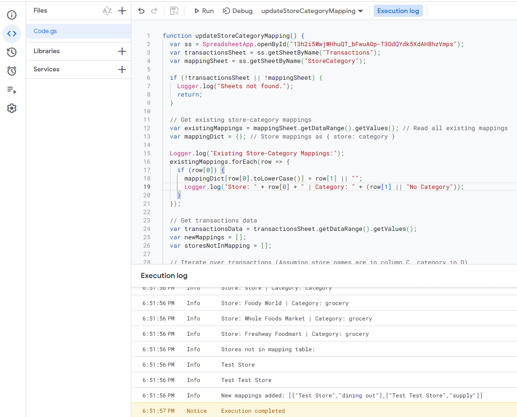Switch to the Editor view
The height and width of the screenshot is (417, 517).
tap(12, 34)
